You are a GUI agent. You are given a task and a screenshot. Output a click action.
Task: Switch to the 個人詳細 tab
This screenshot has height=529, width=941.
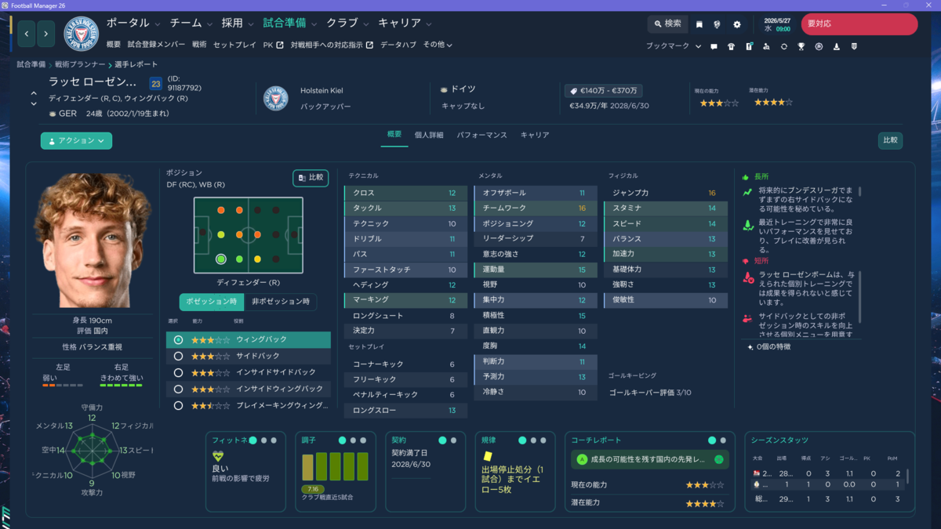(x=429, y=135)
